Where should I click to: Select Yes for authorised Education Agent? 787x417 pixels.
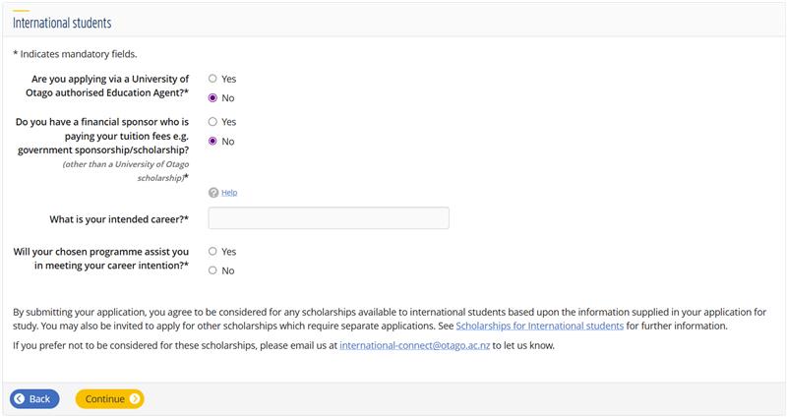(x=212, y=79)
